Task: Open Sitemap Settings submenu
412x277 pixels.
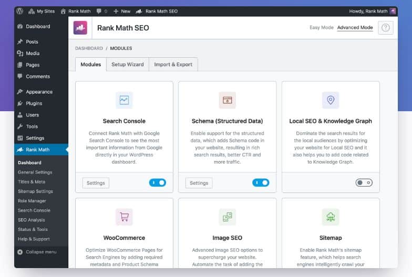Action: tap(36, 191)
